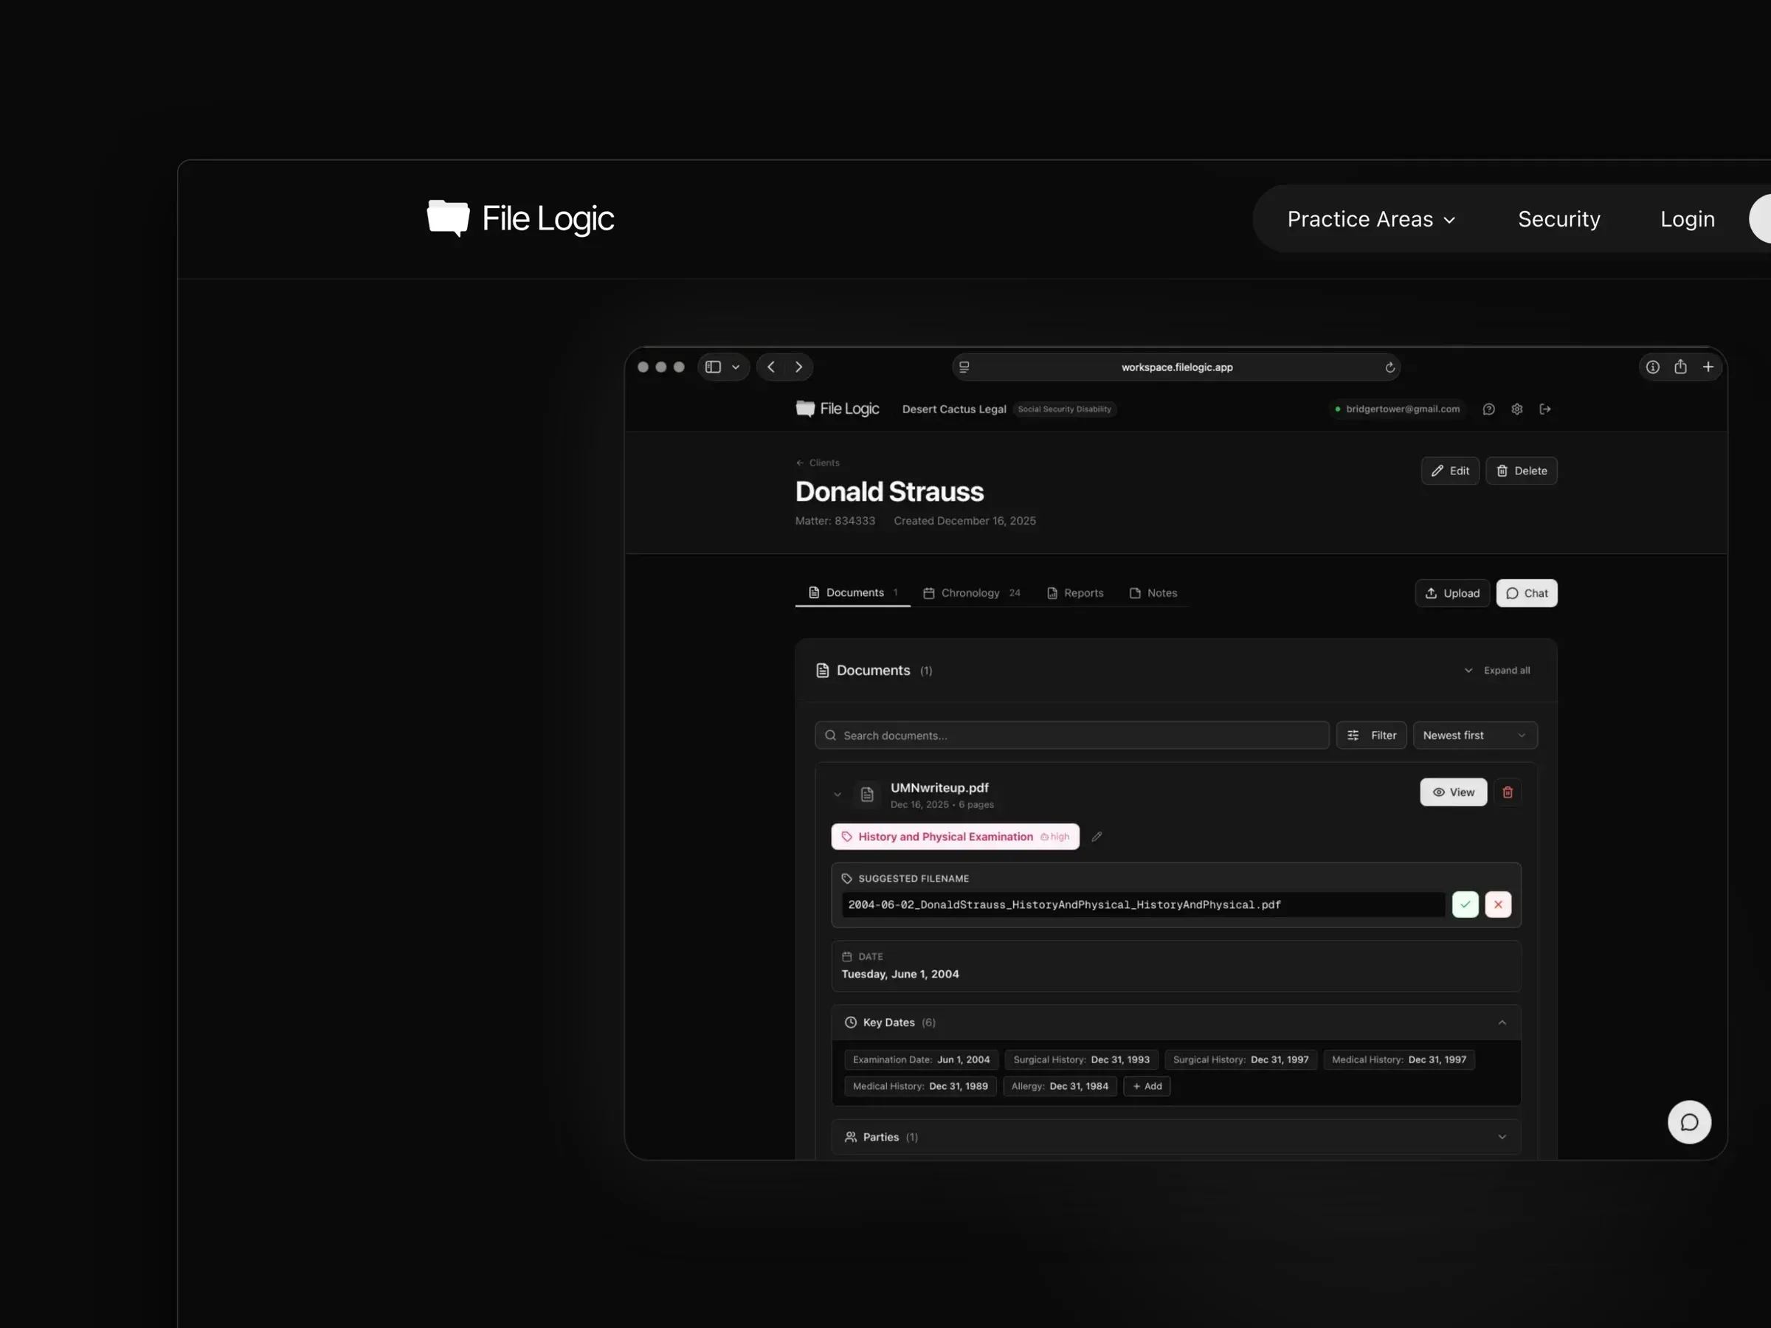
Task: Click the help question mark icon
Action: point(1488,409)
